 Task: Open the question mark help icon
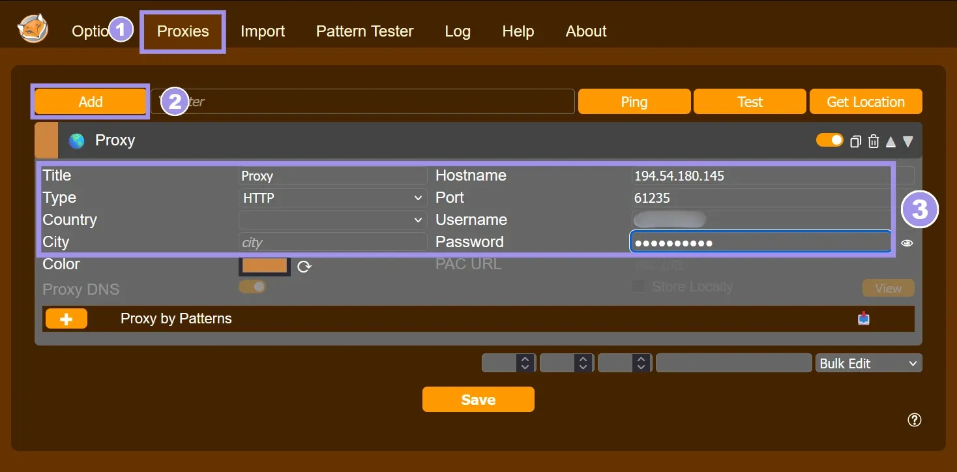point(915,420)
